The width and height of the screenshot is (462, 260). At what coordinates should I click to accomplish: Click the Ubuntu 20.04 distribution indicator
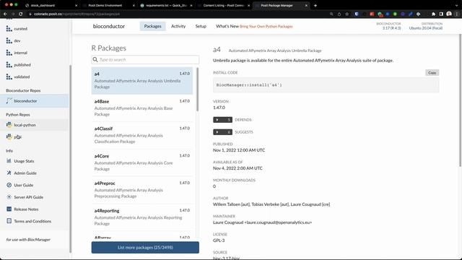coord(426,26)
